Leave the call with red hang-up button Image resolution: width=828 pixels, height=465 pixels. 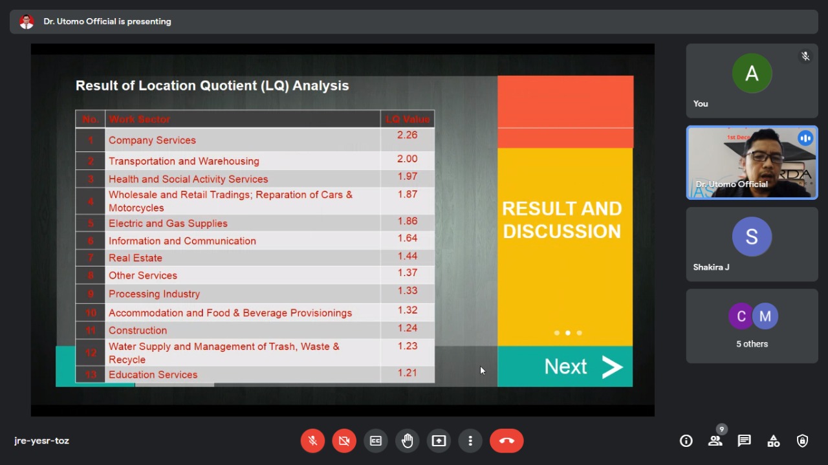[507, 441]
